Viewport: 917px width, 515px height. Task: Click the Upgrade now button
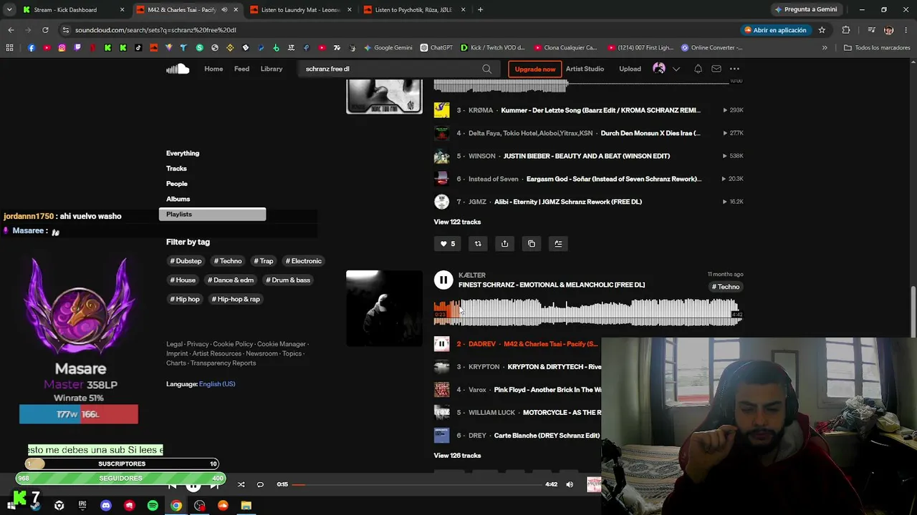(534, 69)
